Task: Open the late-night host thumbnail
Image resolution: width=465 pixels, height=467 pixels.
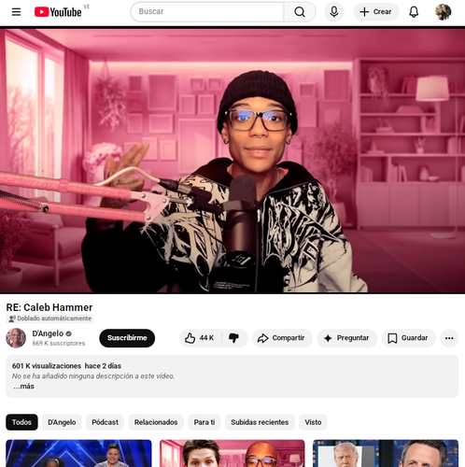Action: pos(386,453)
